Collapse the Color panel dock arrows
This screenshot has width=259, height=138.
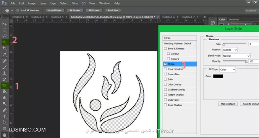click(215, 16)
